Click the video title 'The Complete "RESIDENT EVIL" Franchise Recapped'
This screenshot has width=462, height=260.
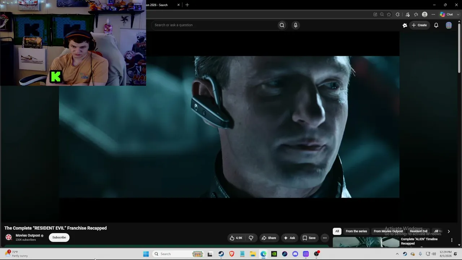click(56, 228)
